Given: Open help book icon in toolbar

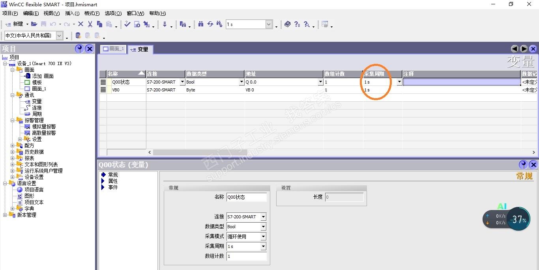Looking at the screenshot, I should [287, 24].
